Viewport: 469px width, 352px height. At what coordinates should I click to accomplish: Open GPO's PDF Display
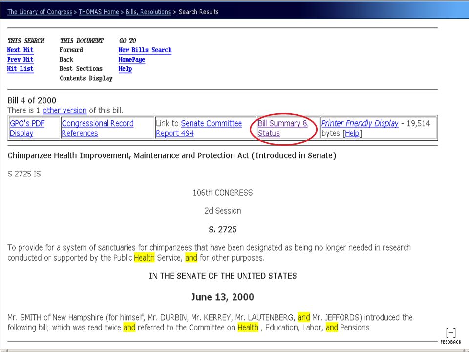point(27,128)
